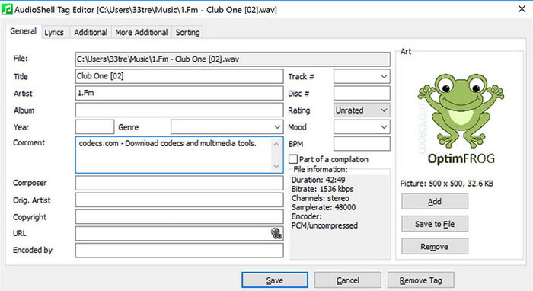
Task: Click the File path field
Action: coord(232,59)
